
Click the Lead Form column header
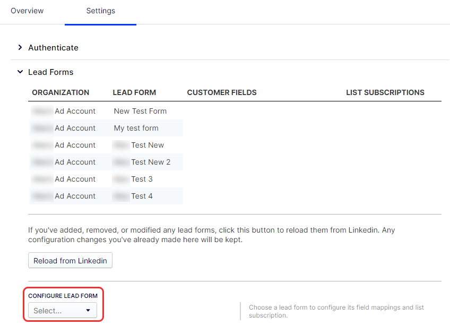[134, 92]
